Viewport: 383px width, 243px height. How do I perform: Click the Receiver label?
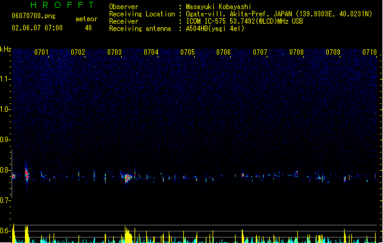pos(124,21)
